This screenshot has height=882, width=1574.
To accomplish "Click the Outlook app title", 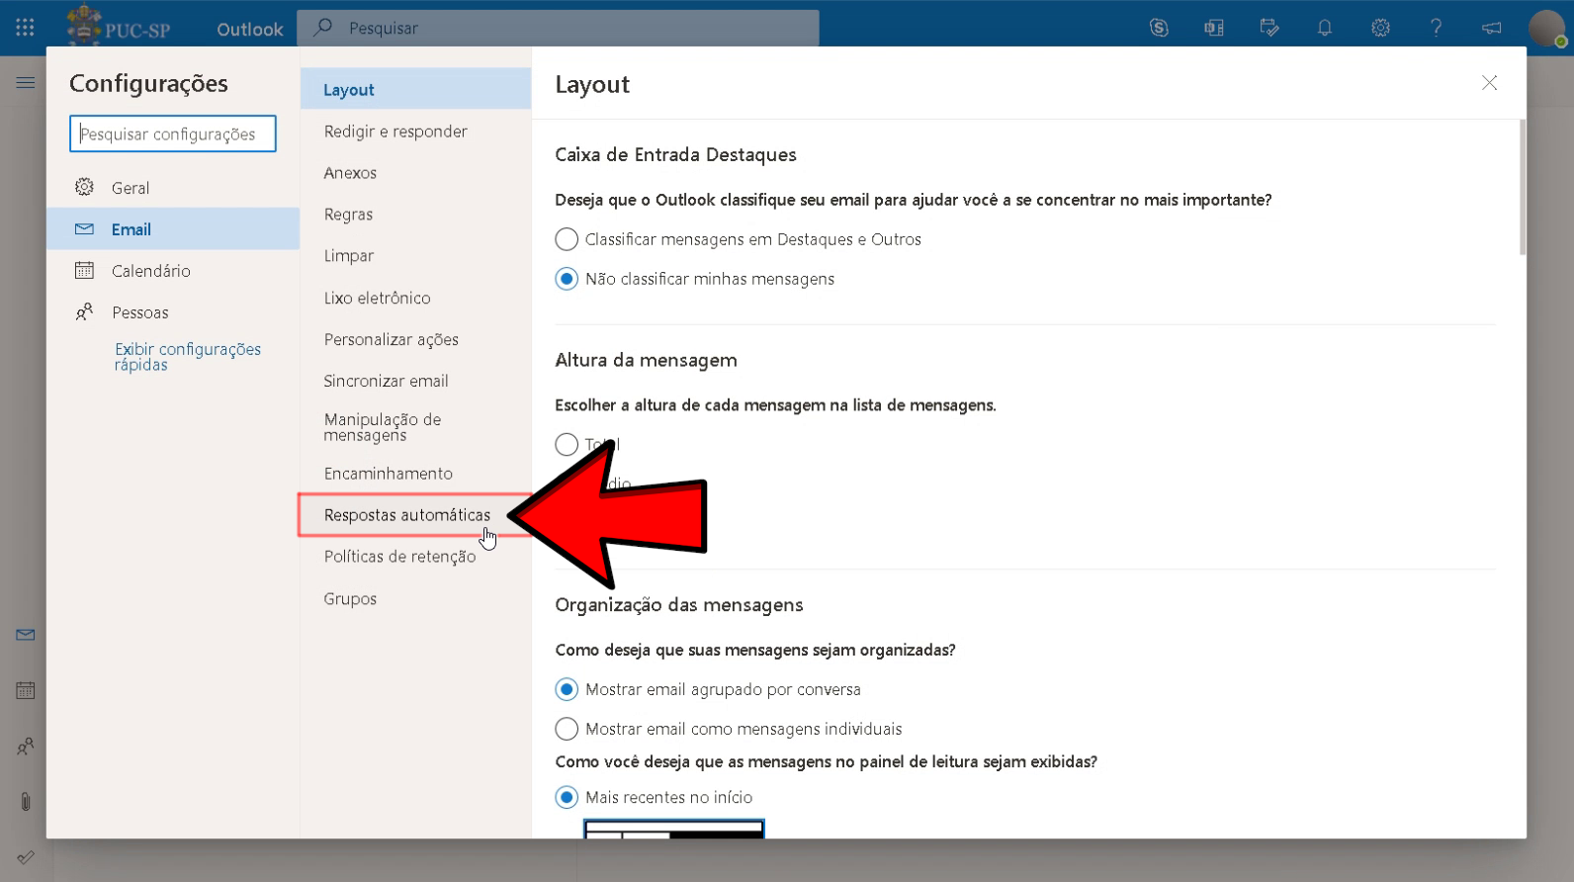I will pos(250,29).
